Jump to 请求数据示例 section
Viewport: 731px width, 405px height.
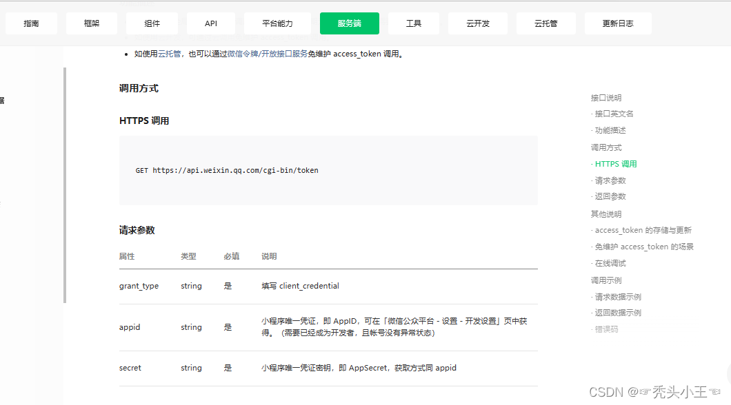point(618,297)
